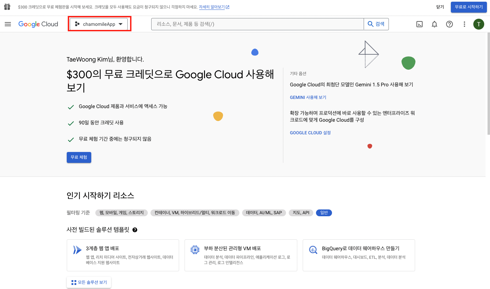Click the 검색 search button
Image resolution: width=490 pixels, height=289 pixels.
coord(376,24)
